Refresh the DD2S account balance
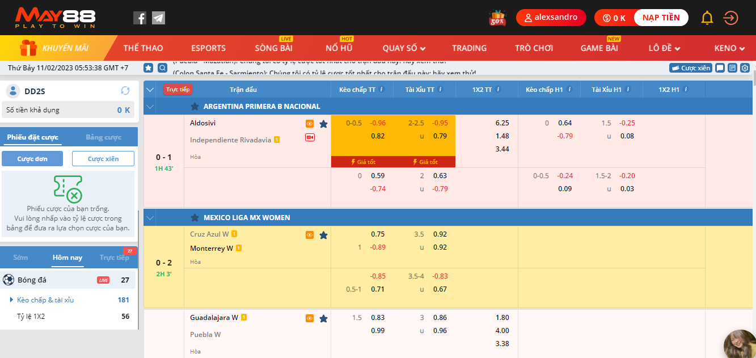Image resolution: width=756 pixels, height=358 pixels. tap(125, 91)
